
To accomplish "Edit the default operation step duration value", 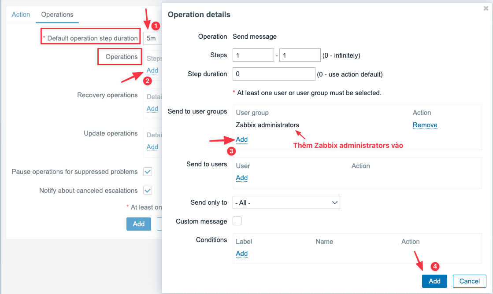I will [x=153, y=38].
